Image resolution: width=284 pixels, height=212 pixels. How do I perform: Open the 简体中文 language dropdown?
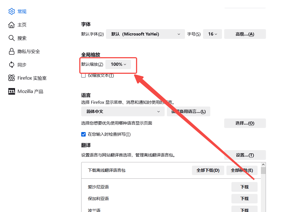123,112
